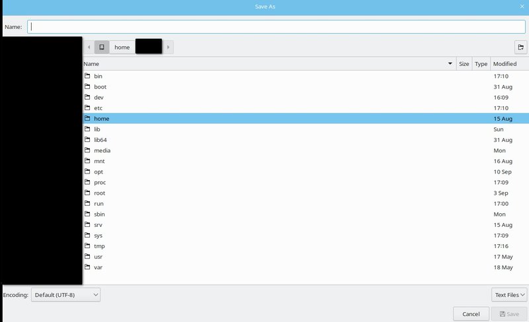The image size is (529, 322).
Task: Open the Text Files filter dropdown
Action: tap(509, 295)
